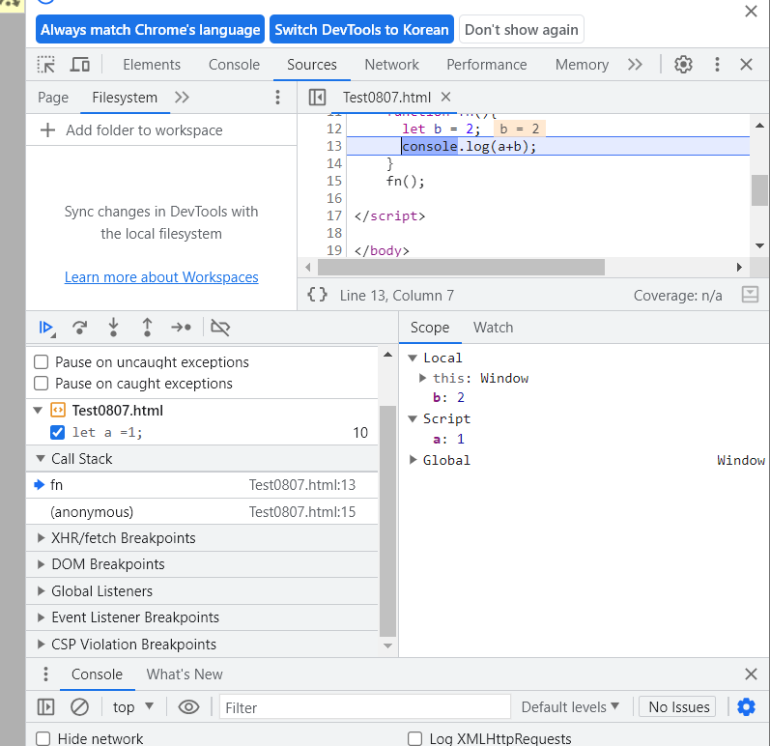Open the Network panel
This screenshot has height=746, width=770.
point(392,65)
